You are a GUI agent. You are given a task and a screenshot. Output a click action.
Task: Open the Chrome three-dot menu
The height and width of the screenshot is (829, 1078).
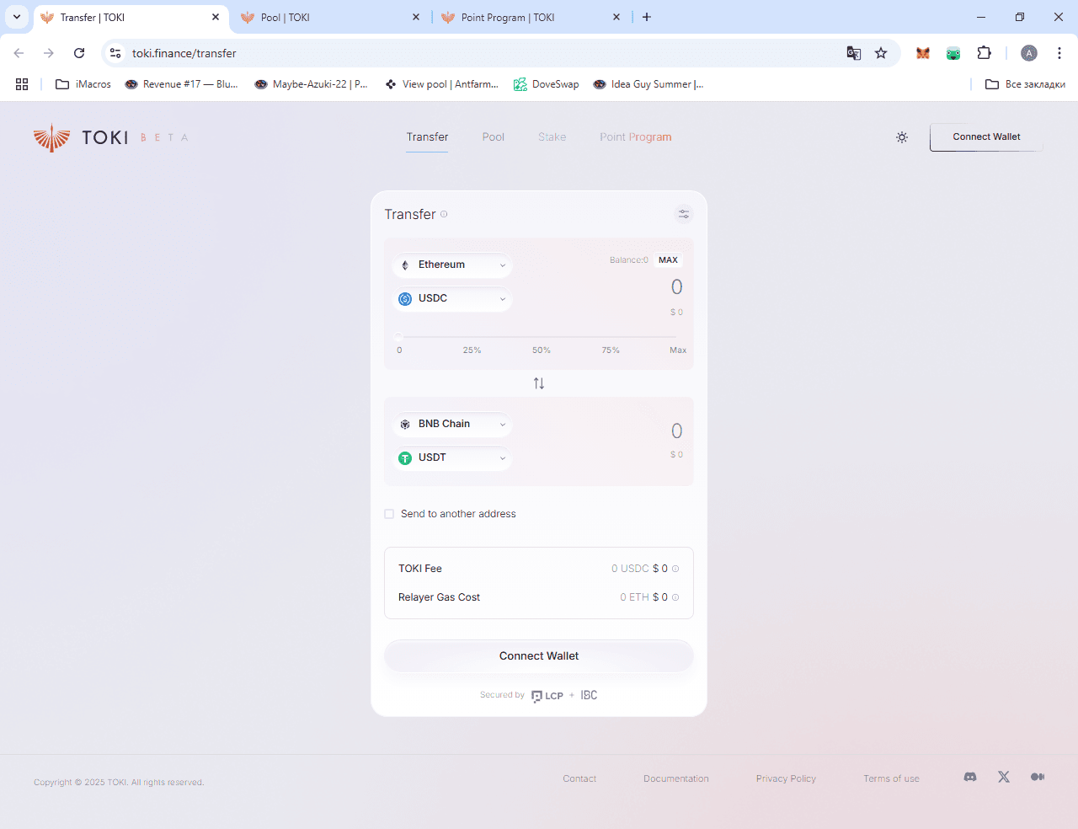[x=1059, y=53]
